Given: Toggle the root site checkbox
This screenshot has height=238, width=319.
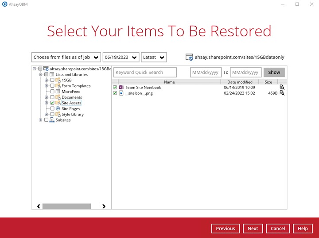Looking at the screenshot, I should tap(40, 69).
